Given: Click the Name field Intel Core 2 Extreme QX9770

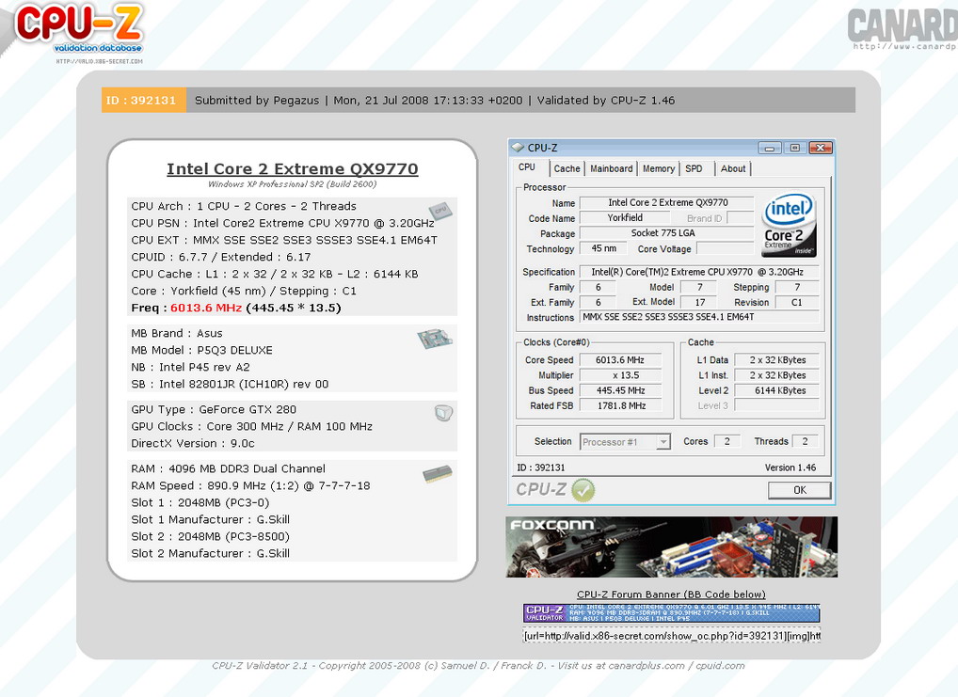Looking at the screenshot, I should pos(666,203).
